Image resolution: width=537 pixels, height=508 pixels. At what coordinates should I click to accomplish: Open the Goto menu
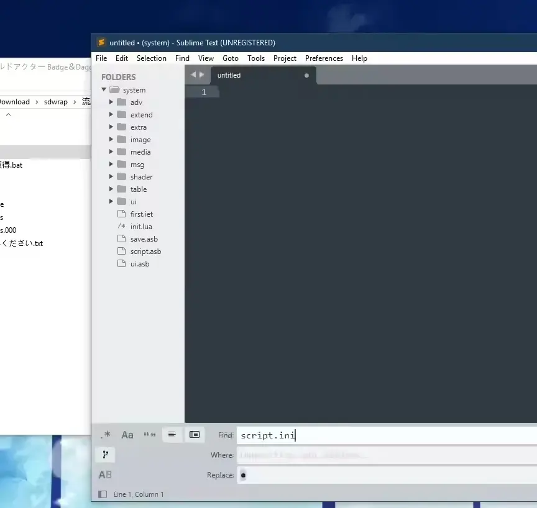[231, 58]
